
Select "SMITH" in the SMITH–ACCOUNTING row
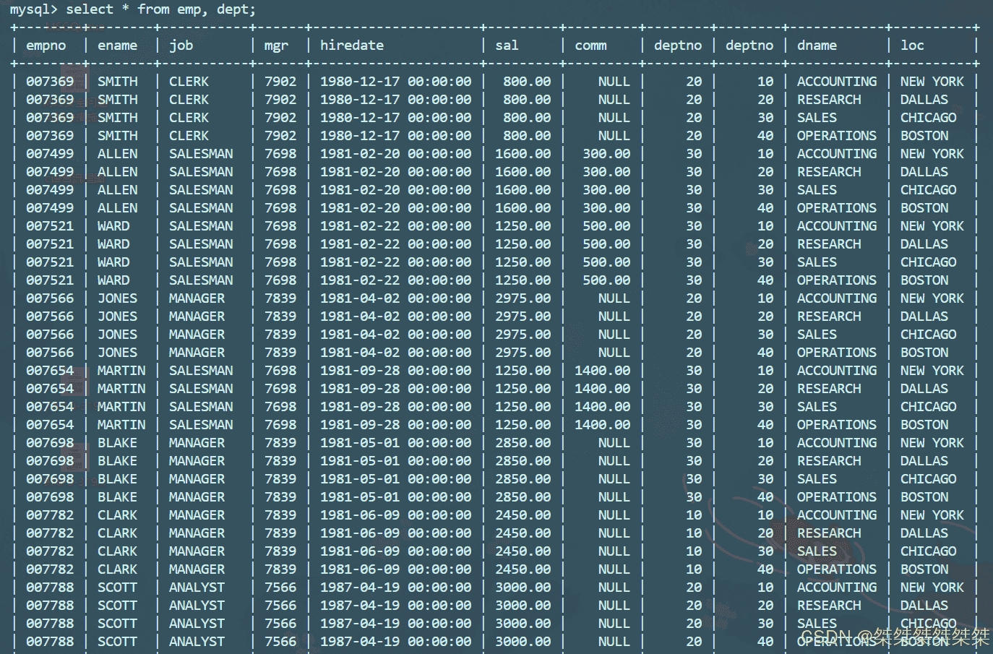click(117, 82)
